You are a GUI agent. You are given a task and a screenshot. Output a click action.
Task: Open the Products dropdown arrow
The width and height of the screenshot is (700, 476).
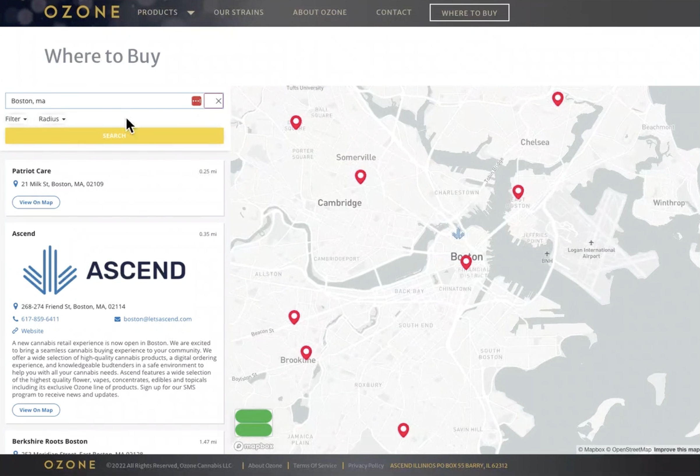pos(191,13)
